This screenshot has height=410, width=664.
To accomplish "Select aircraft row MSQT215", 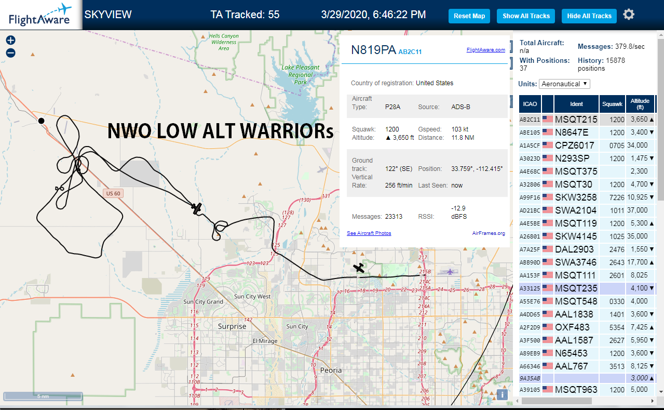I will (x=588, y=119).
